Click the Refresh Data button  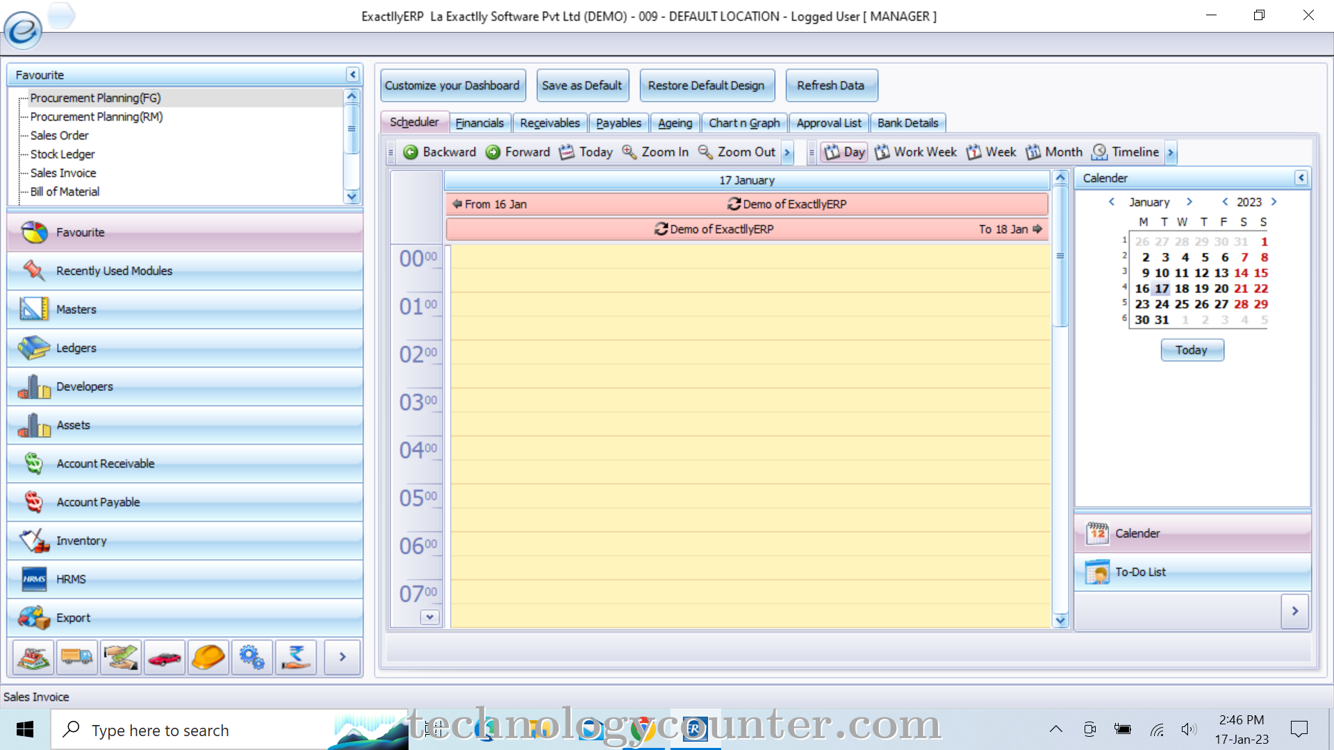tap(832, 85)
